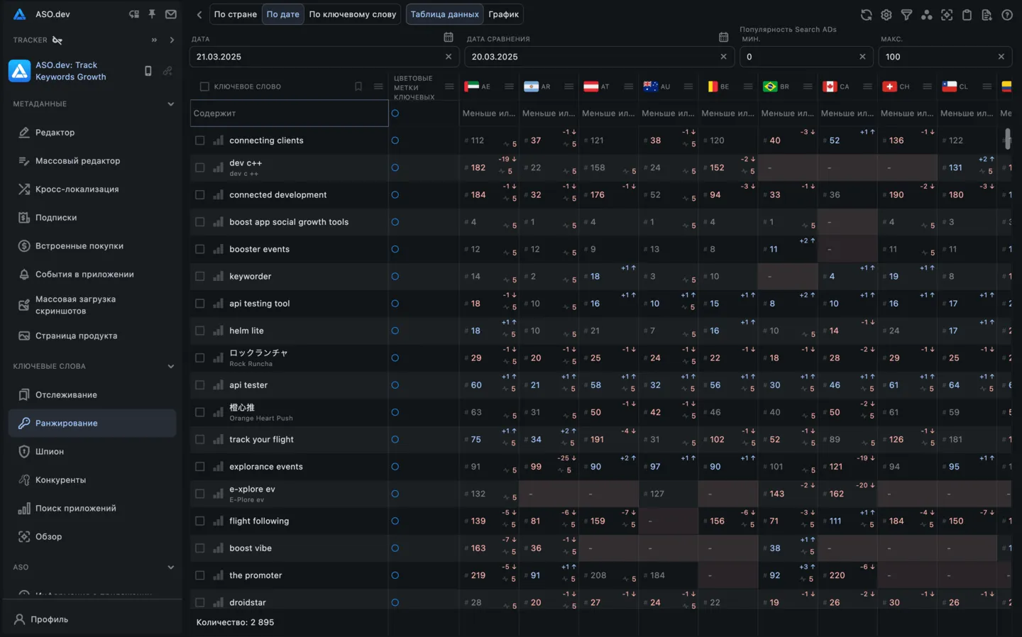Image resolution: width=1022 pixels, height=637 pixels.
Task: Open the AE column menu
Action: pyautogui.click(x=509, y=87)
